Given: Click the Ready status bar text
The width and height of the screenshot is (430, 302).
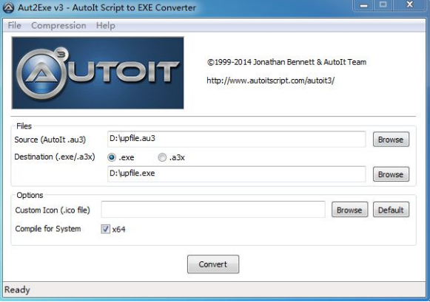Looking at the screenshot, I should pyautogui.click(x=17, y=289).
